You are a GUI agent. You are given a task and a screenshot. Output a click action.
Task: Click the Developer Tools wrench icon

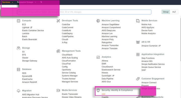point(58,21)
